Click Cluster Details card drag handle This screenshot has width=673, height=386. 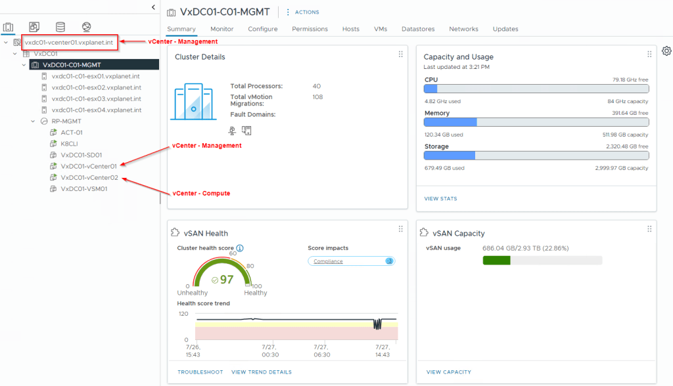point(400,54)
